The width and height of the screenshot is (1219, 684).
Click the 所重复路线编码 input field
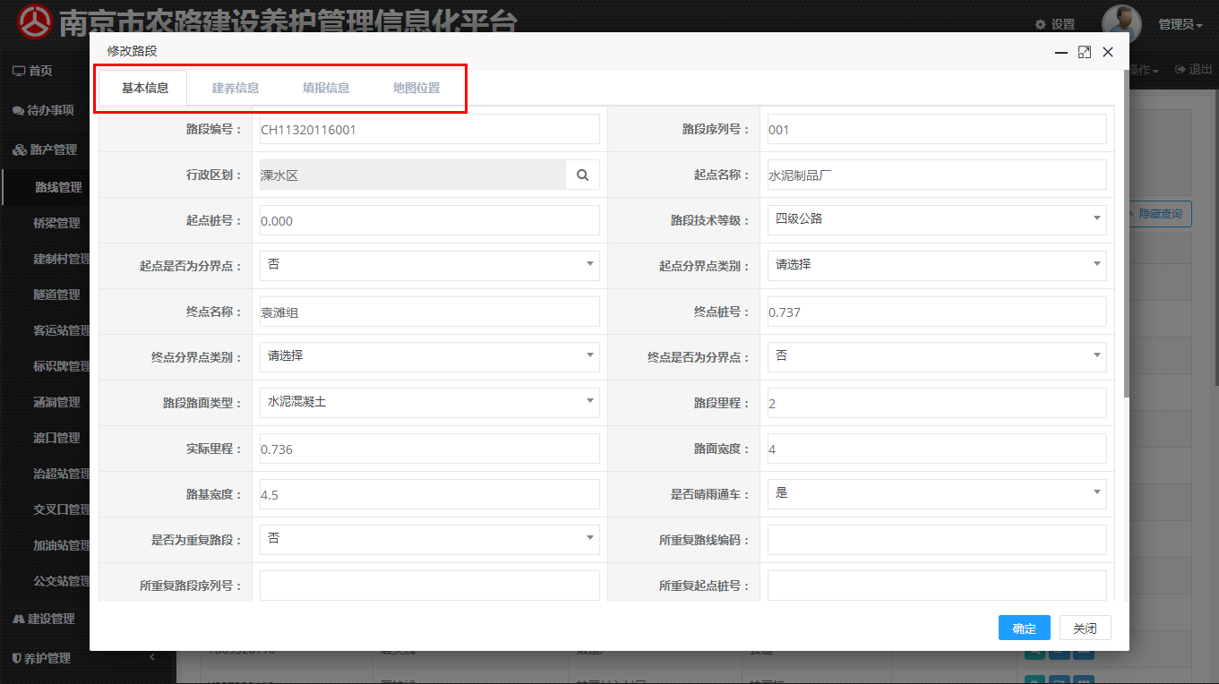click(937, 540)
